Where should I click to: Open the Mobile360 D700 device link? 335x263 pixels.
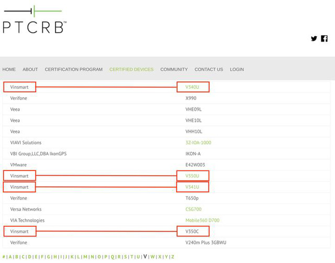click(x=203, y=220)
